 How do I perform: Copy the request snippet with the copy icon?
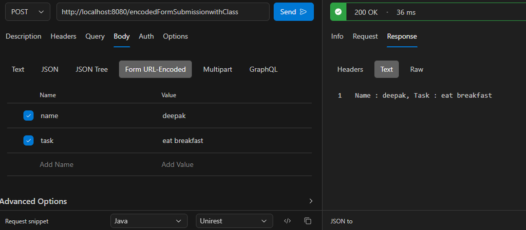point(308,221)
